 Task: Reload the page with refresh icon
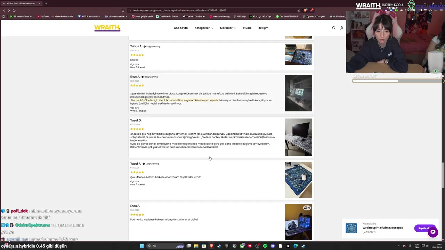14,10
